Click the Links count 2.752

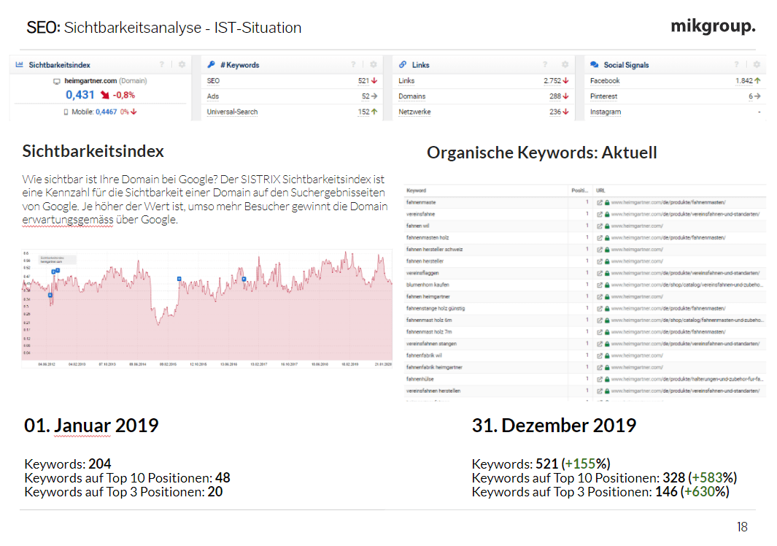tap(552, 81)
